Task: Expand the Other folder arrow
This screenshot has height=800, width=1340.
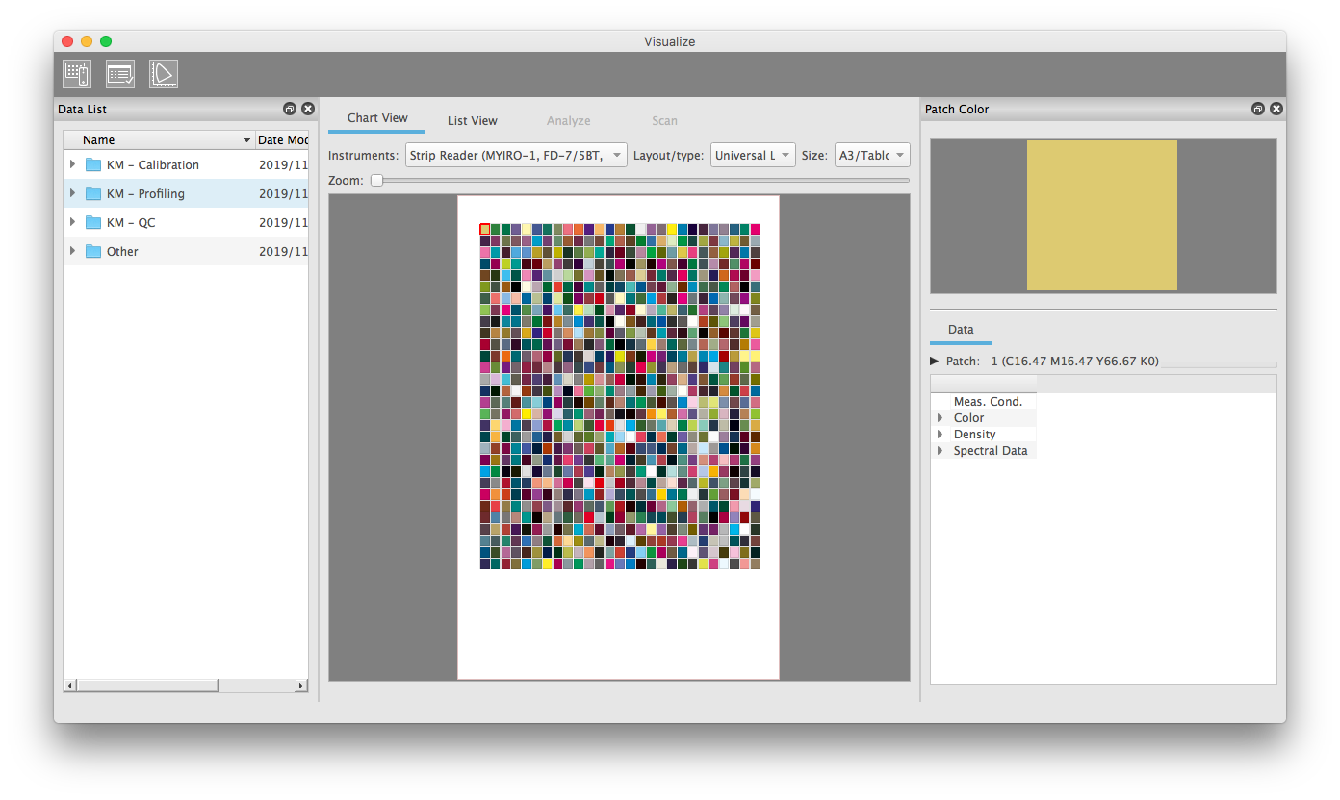Action: click(x=73, y=252)
